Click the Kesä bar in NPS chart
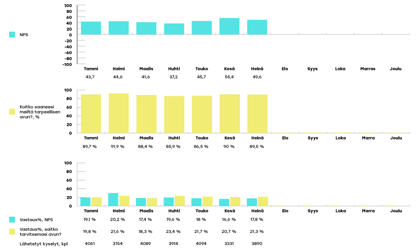417x250 pixels. point(229,26)
